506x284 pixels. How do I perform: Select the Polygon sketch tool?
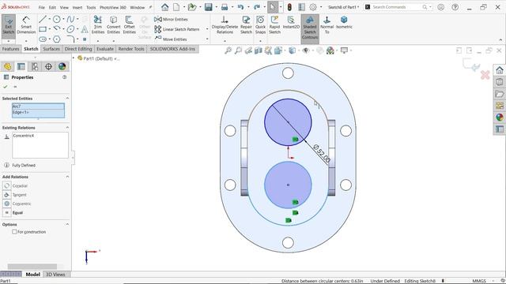pyautogui.click(x=56, y=39)
